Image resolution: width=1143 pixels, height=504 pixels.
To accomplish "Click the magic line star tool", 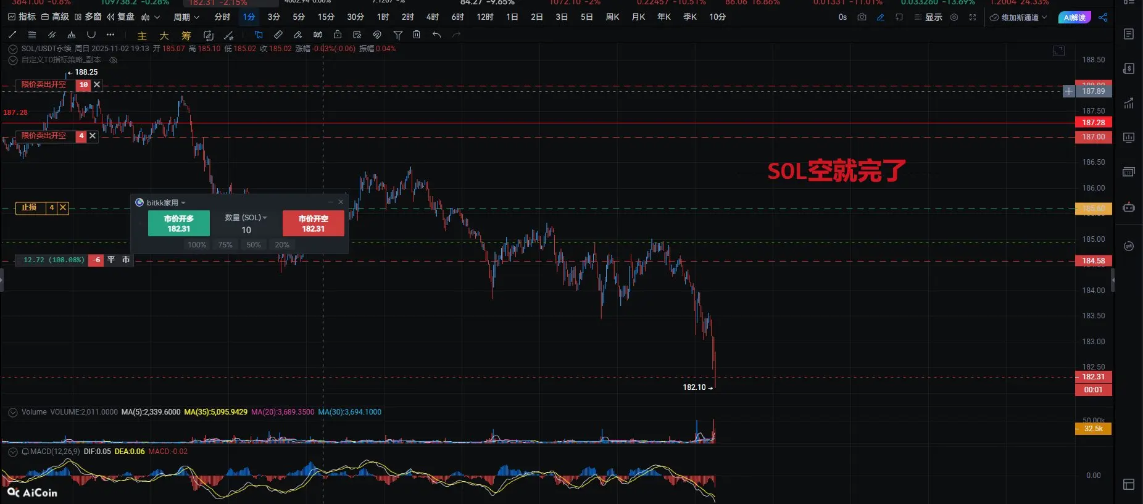I will [229, 35].
